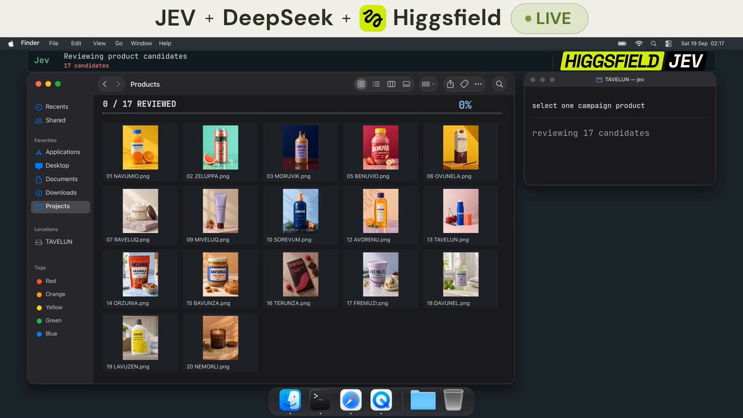Open Finder from the Dock

(290, 400)
